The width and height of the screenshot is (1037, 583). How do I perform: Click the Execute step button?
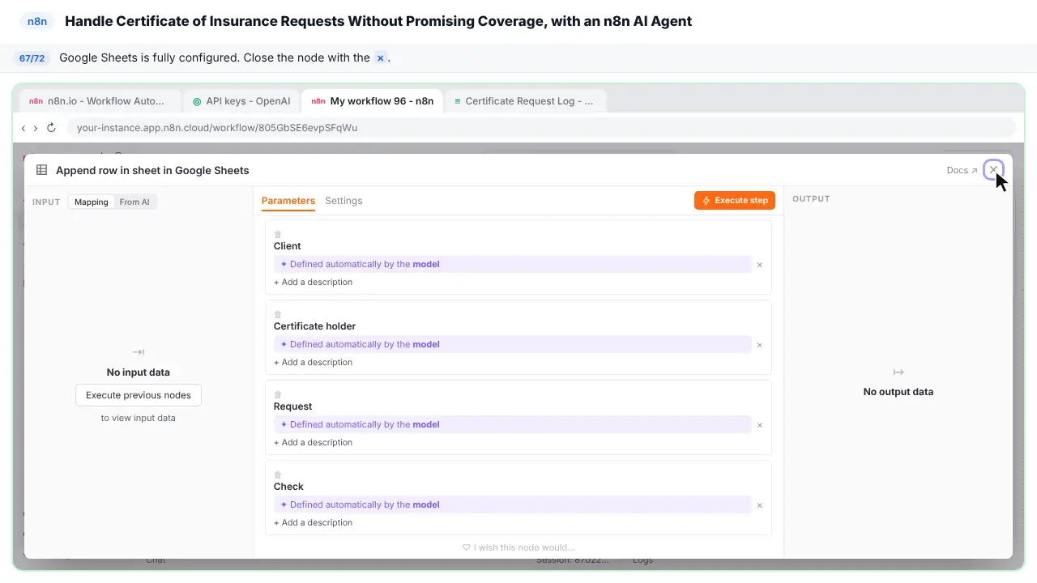[x=735, y=200]
